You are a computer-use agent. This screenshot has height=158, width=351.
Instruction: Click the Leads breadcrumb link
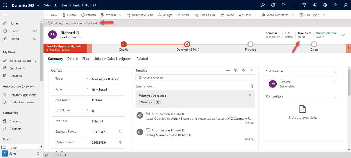(76, 5)
